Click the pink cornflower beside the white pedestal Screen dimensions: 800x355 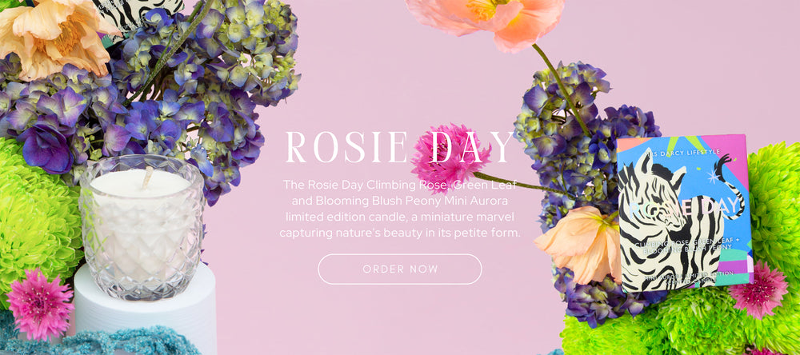click(x=40, y=304)
